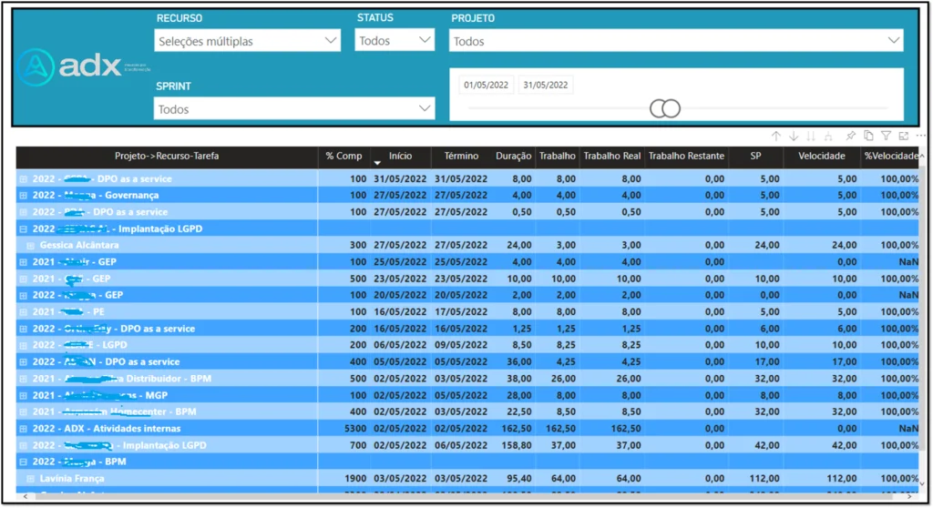Open the PROJETO dropdown

(675, 41)
